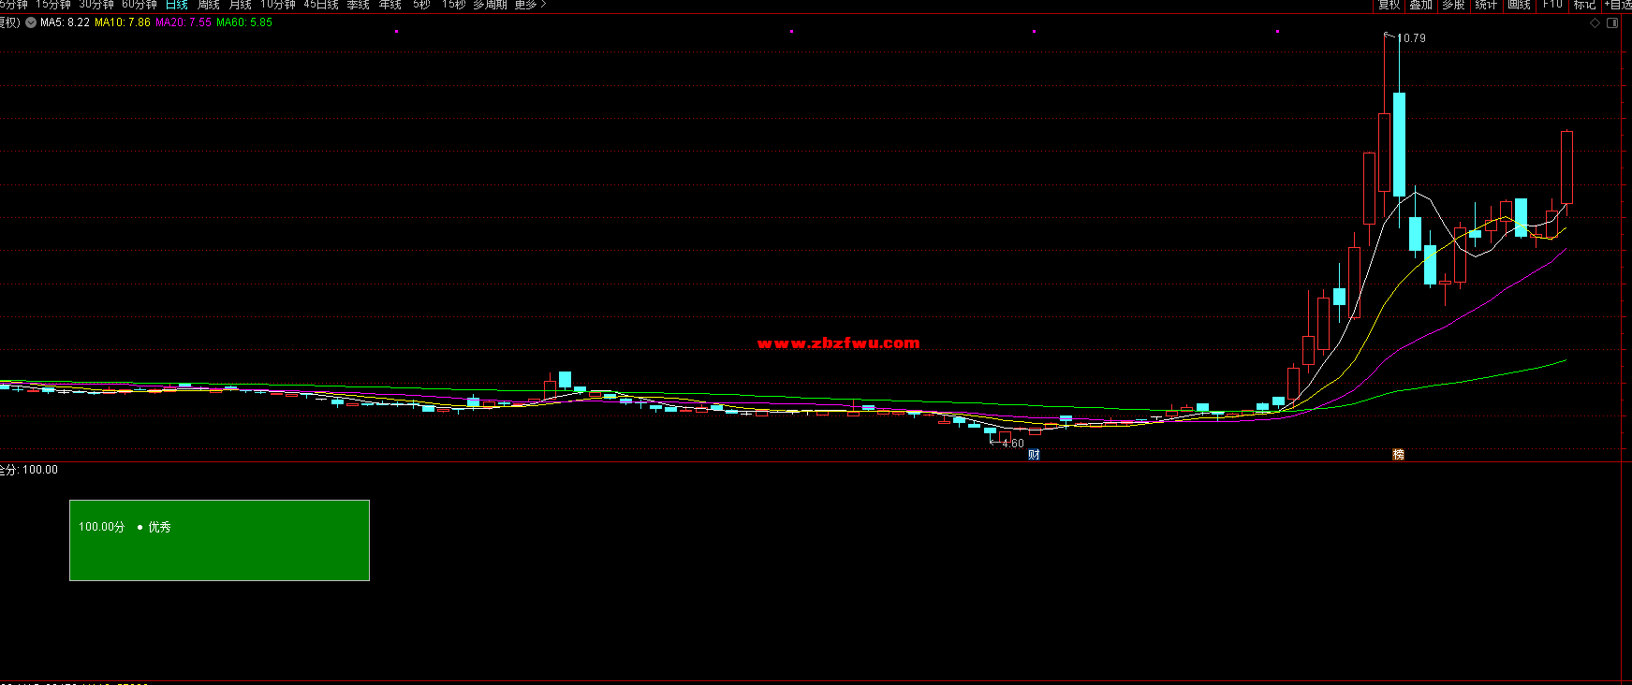The image size is (1632, 685).
Task: Switch to the 30分钟 period tab
Action: pyautogui.click(x=96, y=5)
